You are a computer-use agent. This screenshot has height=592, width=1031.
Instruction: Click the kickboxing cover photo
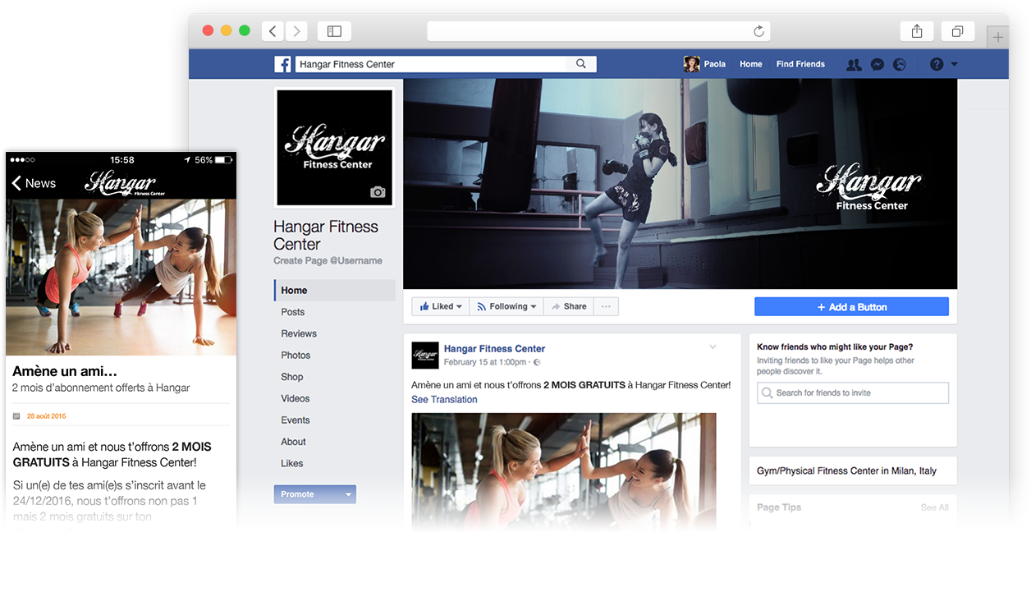(x=680, y=184)
